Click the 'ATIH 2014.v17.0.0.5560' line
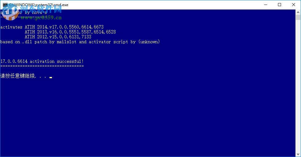Screen dimensions: 301x157 [64, 27]
